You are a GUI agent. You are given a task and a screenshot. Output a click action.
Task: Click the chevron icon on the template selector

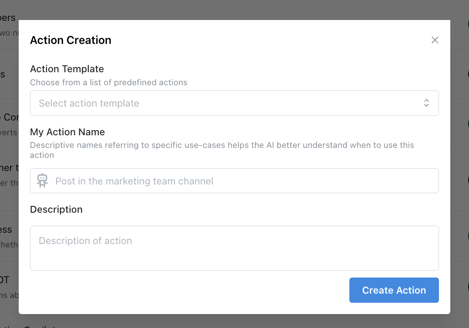tap(426, 103)
